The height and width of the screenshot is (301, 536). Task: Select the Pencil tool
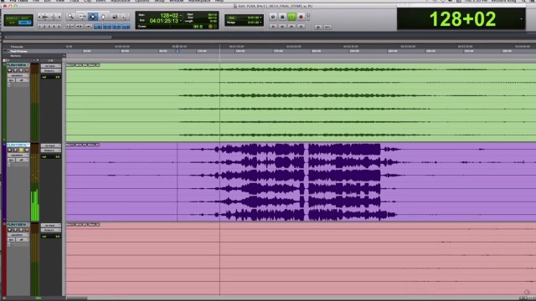(x=125, y=17)
